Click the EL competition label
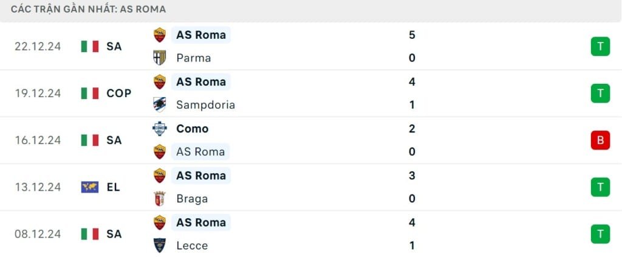Image resolution: width=622 pixels, height=257 pixels. click(113, 187)
